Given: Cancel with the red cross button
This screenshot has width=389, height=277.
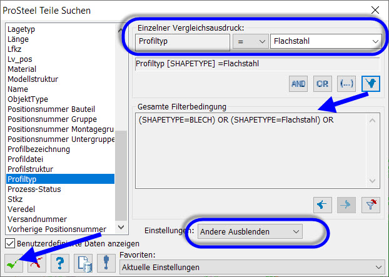Looking at the screenshot, I should click(x=37, y=263).
